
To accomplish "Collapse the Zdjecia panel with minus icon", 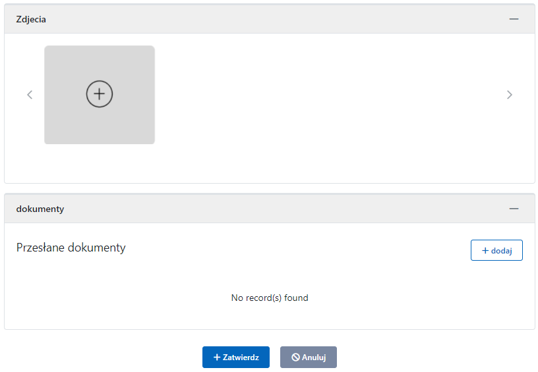I will click(x=514, y=19).
